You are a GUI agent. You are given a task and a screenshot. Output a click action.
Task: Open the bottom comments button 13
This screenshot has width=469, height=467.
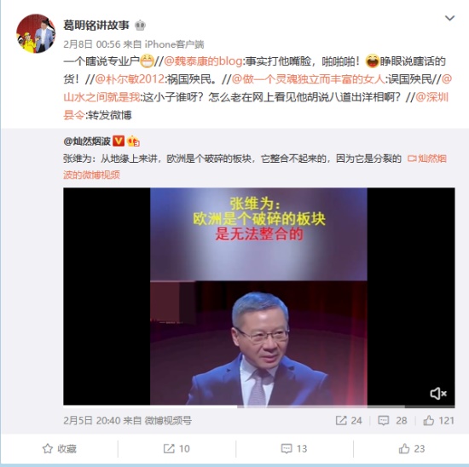[294, 449]
